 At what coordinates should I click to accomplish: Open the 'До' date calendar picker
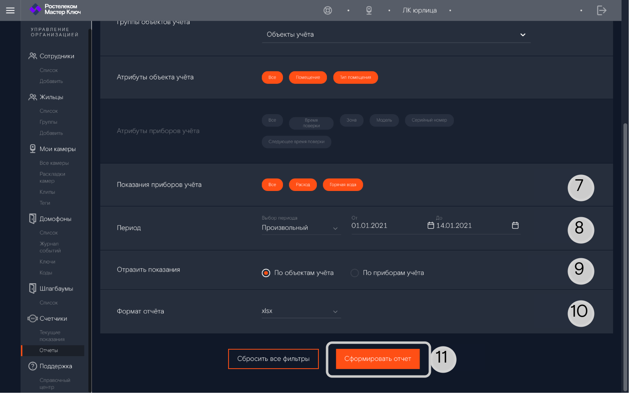pos(515,226)
